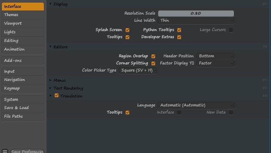Image resolution: width=271 pixels, height=153 pixels.
Task: Click the Save Preferences button
Action: (27, 151)
